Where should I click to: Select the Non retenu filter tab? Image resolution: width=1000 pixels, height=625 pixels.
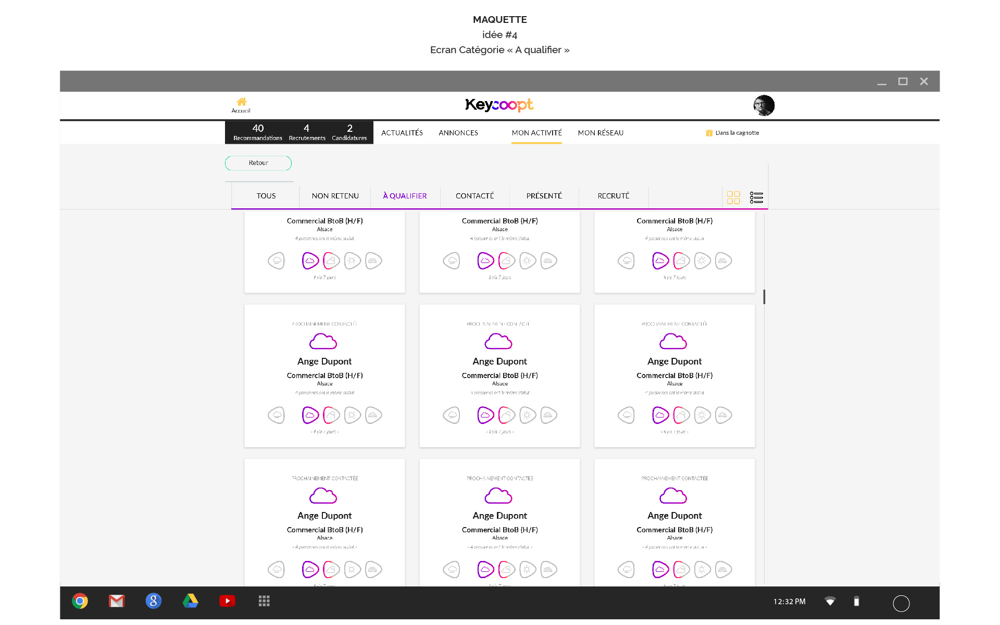pos(335,196)
